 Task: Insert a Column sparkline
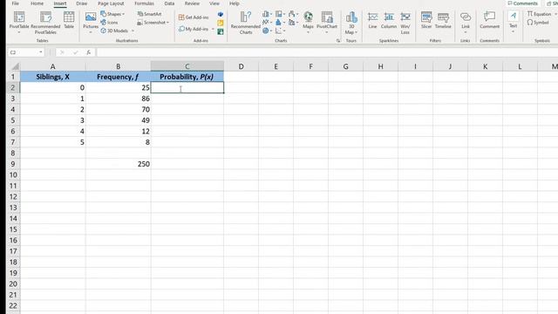(389, 20)
